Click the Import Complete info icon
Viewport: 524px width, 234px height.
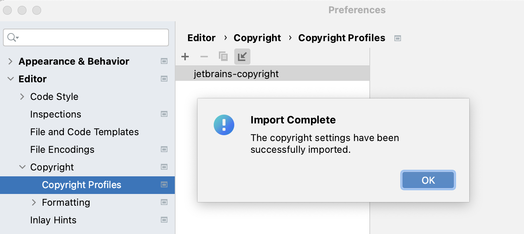click(224, 125)
